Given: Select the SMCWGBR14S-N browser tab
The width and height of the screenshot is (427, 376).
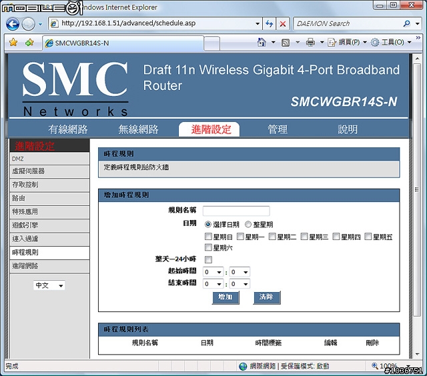Looking at the screenshot, I should 123,43.
